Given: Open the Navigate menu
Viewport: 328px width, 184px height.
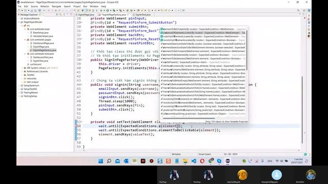Looking at the screenshot, I should [x=56, y=7].
